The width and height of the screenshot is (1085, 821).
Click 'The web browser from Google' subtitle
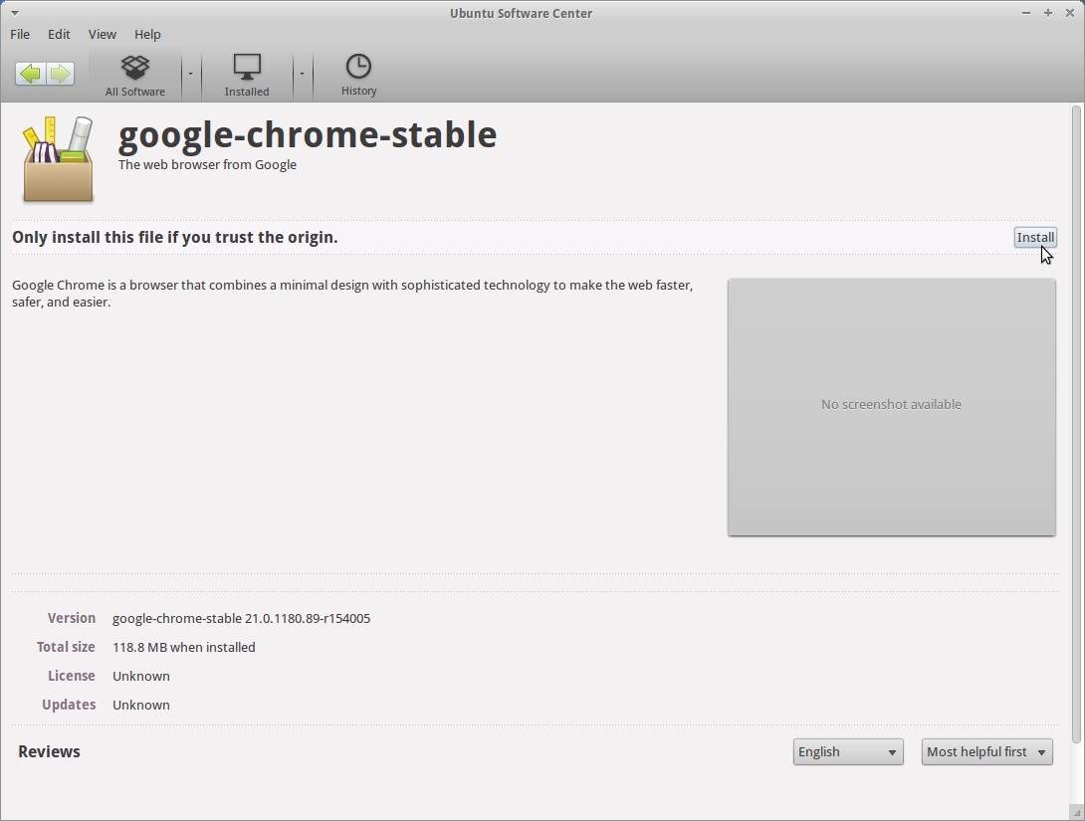tap(208, 164)
